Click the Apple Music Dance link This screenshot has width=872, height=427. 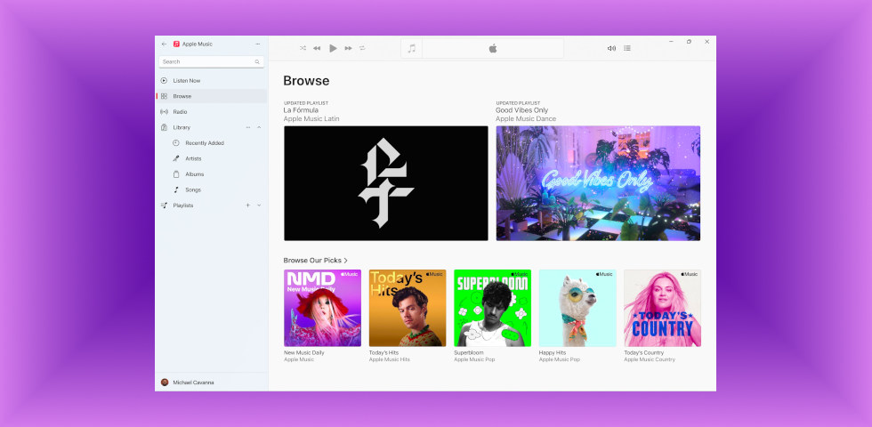click(526, 119)
